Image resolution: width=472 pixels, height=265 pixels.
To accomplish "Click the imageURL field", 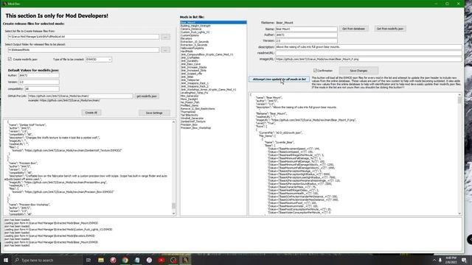I will coord(369,59).
